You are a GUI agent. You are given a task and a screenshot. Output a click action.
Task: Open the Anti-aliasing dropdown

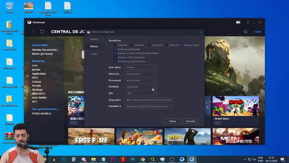tap(141, 67)
